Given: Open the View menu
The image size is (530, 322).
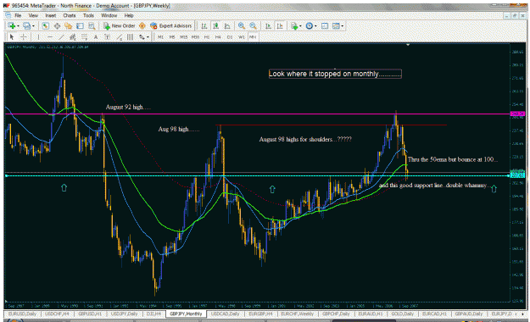Looking at the screenshot, I should 33,15.
